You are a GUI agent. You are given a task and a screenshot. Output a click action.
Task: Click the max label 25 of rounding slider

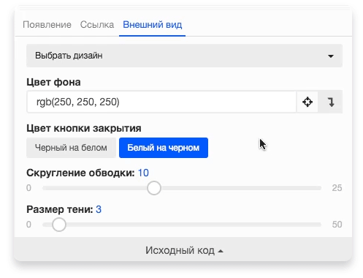(337, 188)
